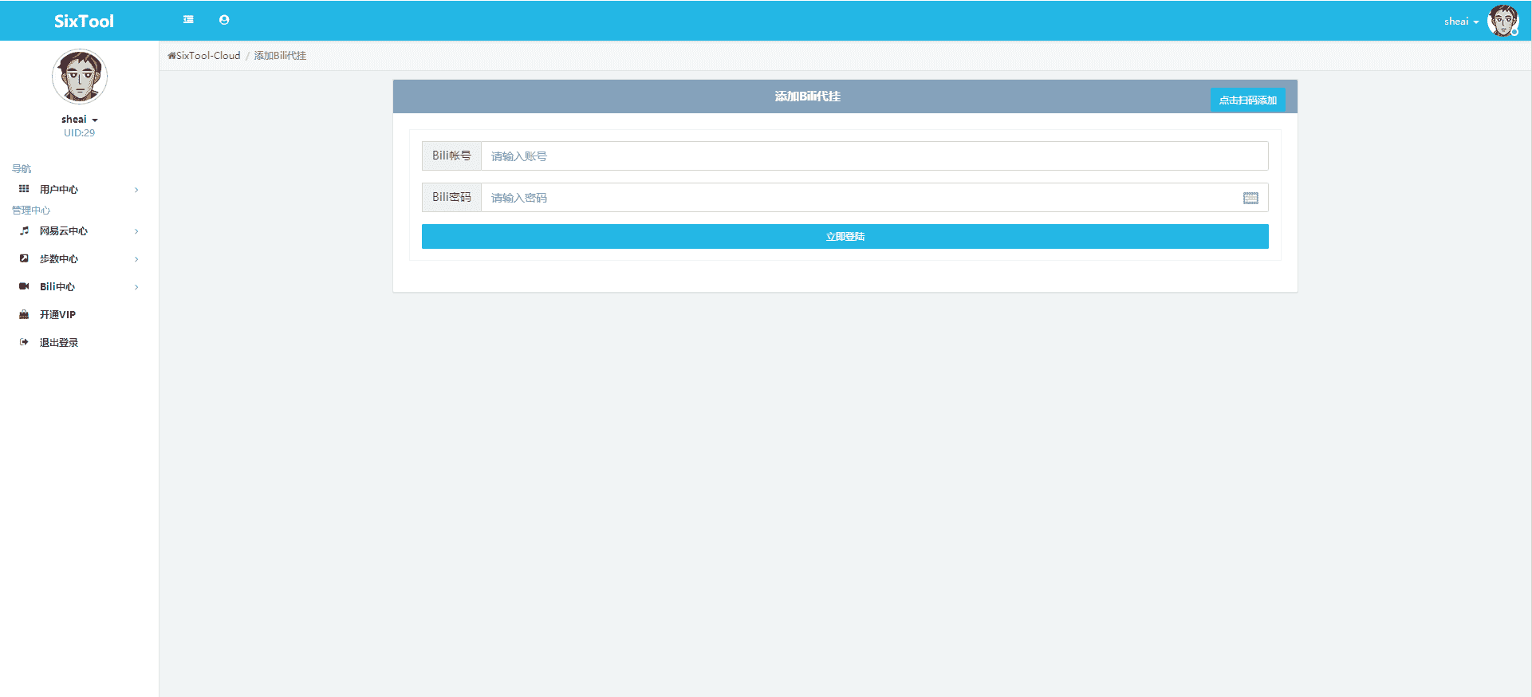Toggle the sidebar menu icon in header

[x=188, y=20]
